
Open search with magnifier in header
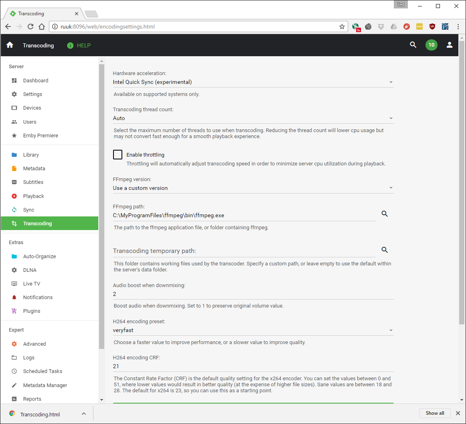tap(413, 45)
